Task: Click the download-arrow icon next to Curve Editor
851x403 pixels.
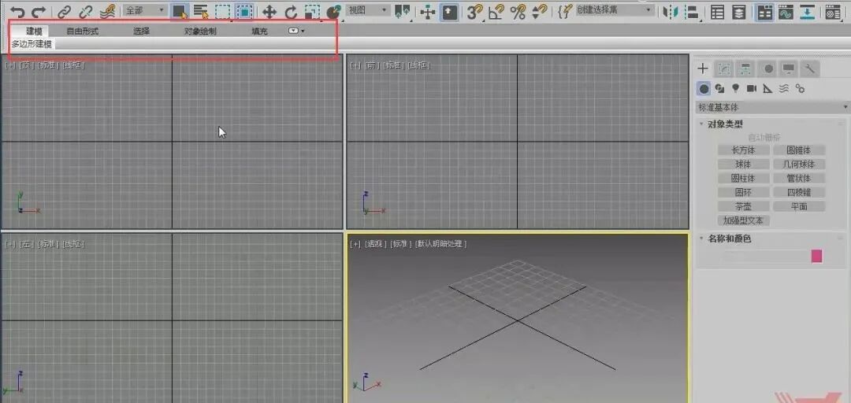Action: coord(808,11)
